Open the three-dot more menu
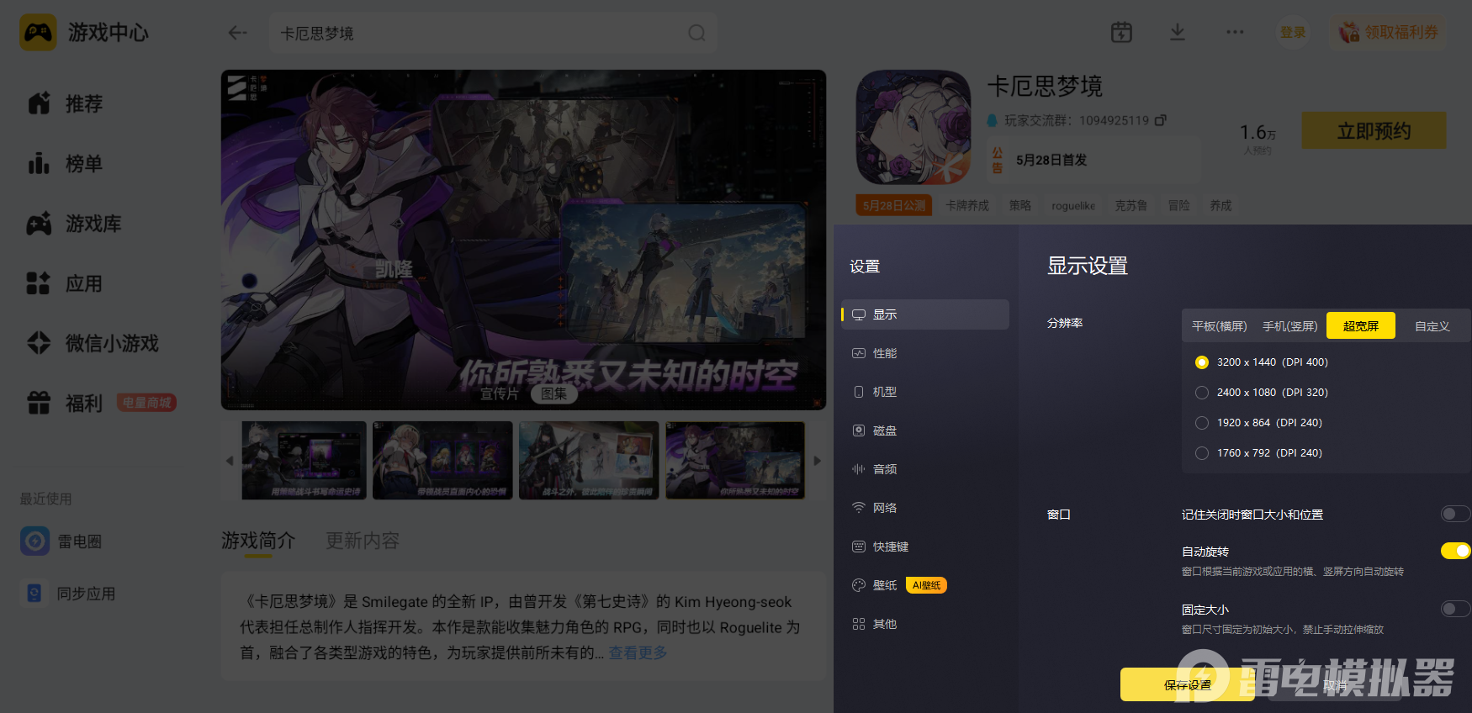The width and height of the screenshot is (1472, 713). 1235,32
